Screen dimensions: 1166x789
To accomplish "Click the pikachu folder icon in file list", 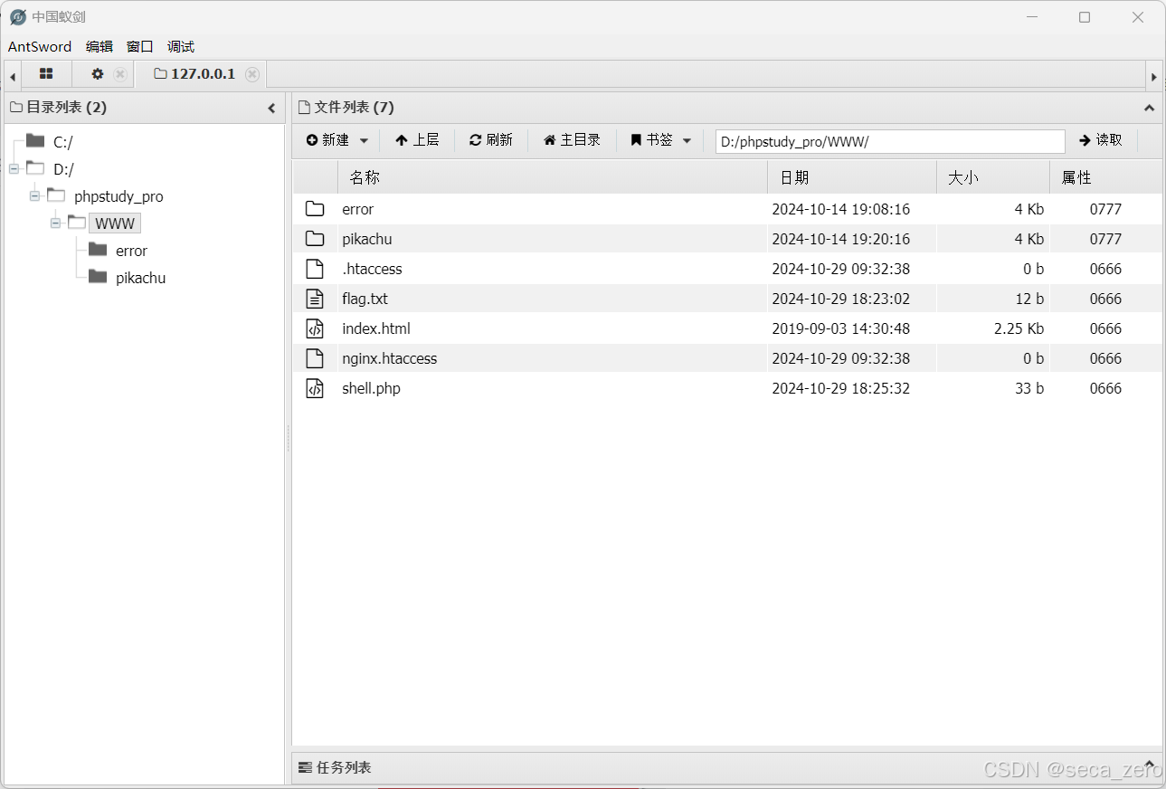I will (315, 239).
